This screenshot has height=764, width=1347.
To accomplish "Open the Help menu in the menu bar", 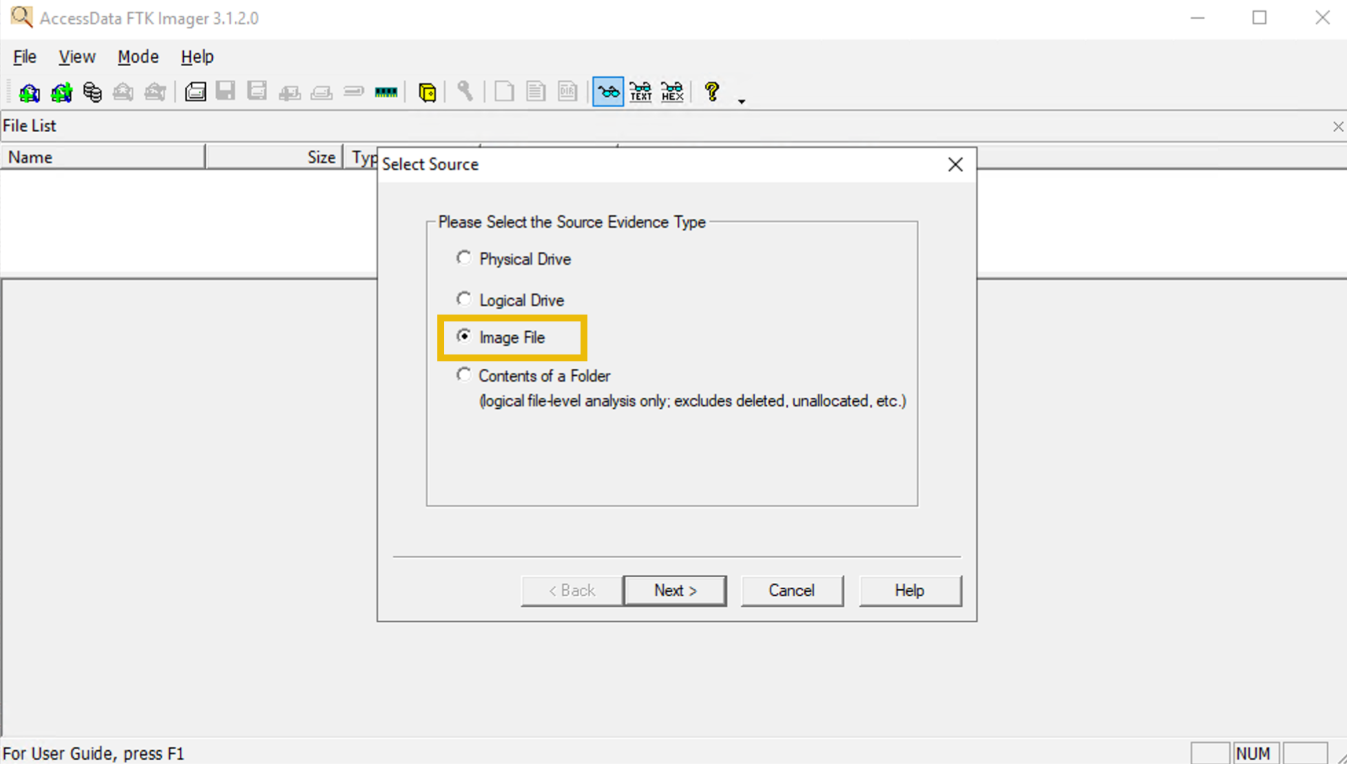I will 197,57.
